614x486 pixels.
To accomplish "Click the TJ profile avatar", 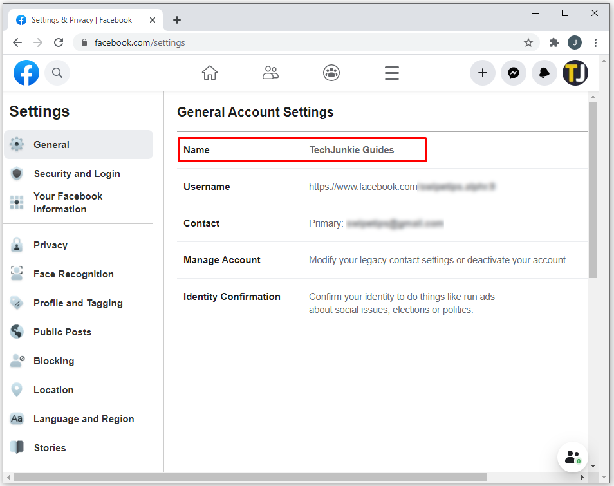I will (x=575, y=73).
